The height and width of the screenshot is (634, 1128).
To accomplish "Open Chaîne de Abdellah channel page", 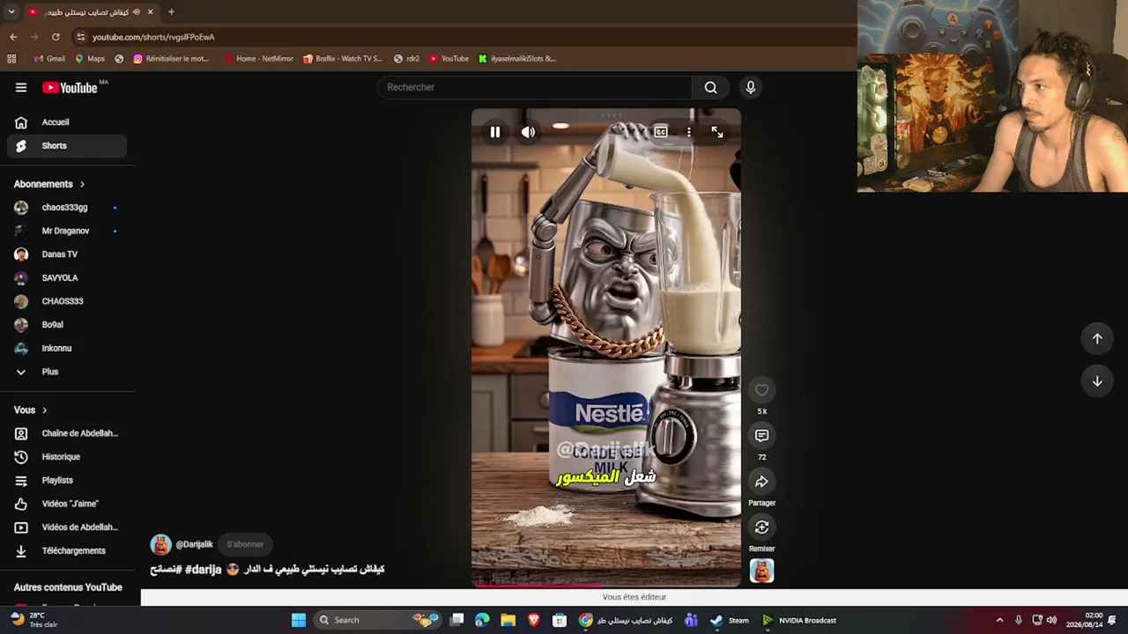I will [67, 433].
